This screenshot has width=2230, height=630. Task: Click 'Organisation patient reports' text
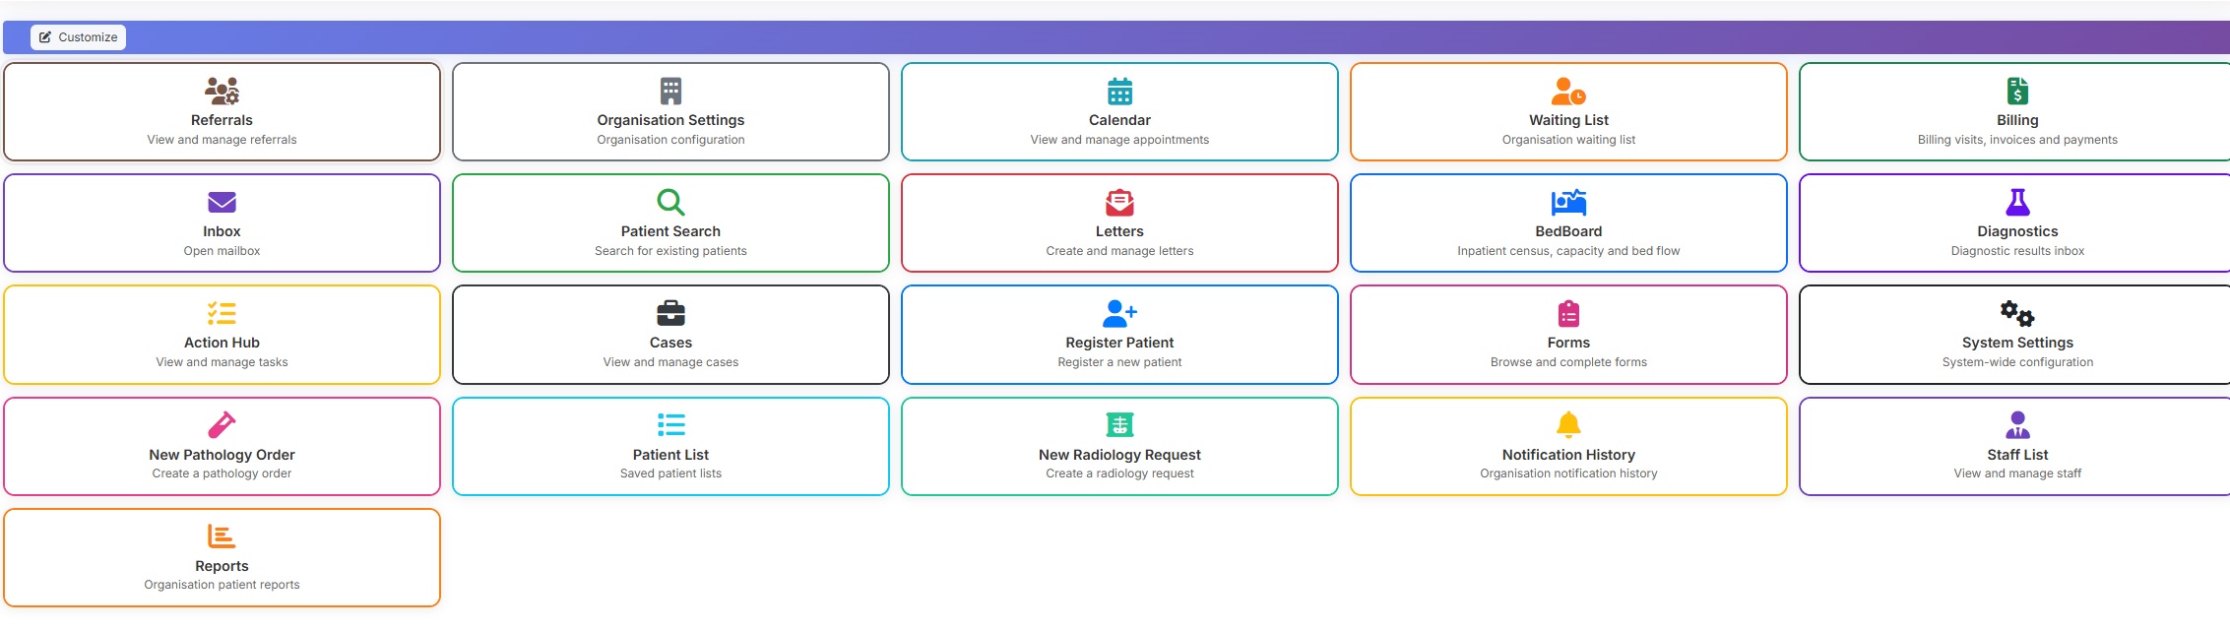[222, 585]
